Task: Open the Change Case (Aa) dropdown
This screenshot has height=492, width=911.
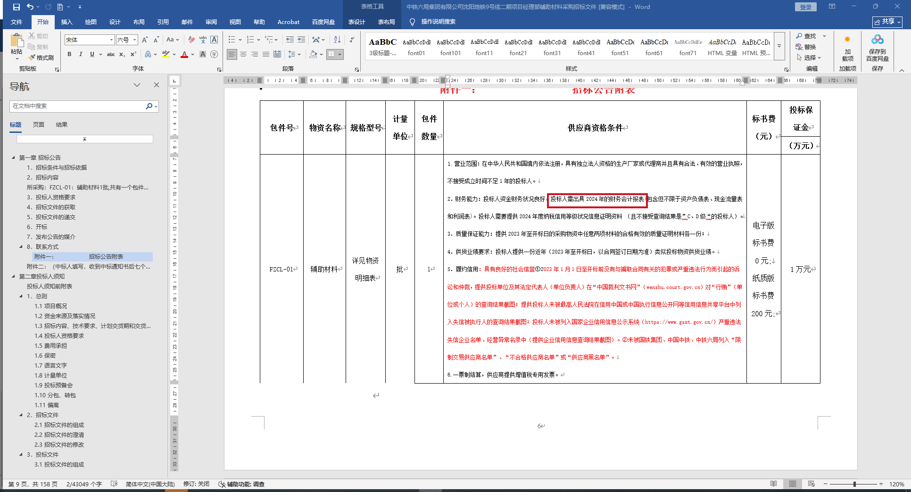Action: click(x=173, y=40)
